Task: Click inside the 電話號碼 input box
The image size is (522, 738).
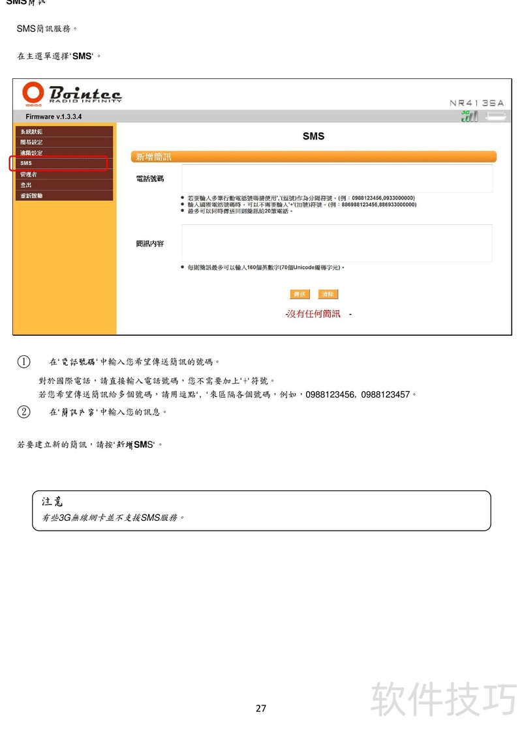Action: pos(337,179)
